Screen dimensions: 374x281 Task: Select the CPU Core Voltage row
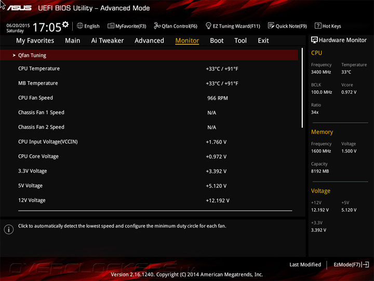(149, 157)
